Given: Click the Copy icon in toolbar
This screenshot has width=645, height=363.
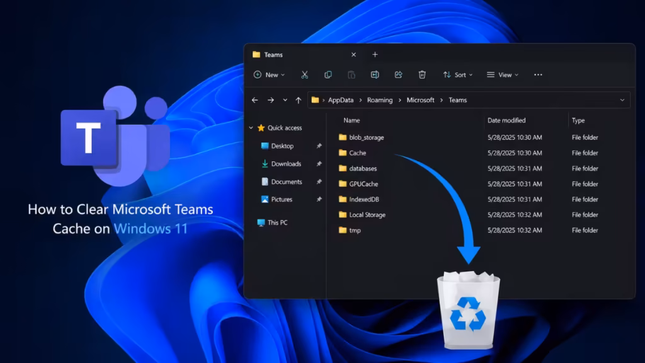Looking at the screenshot, I should point(328,75).
